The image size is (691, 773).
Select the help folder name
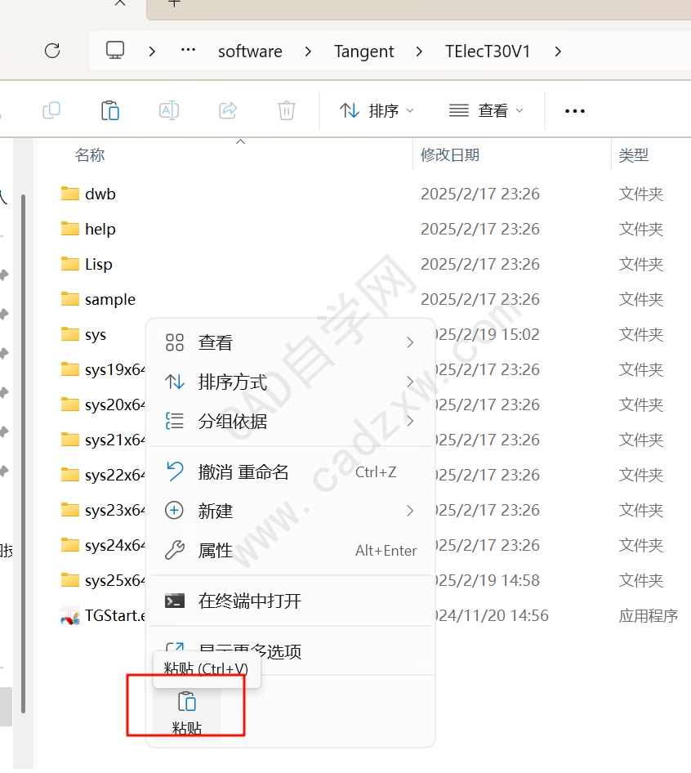click(100, 229)
